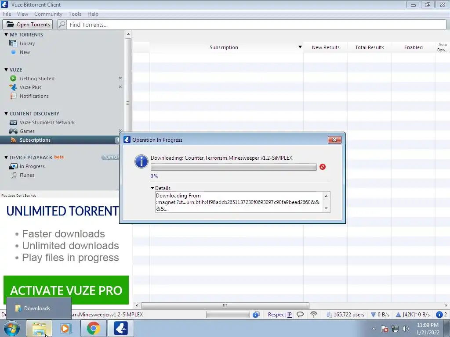Open Chrome from the taskbar
The image size is (450, 337).
[94, 328]
